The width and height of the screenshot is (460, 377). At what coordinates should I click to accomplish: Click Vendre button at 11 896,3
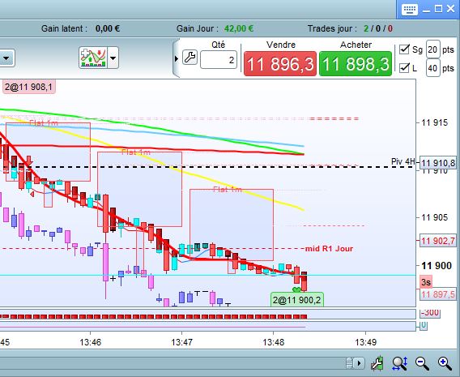point(280,64)
